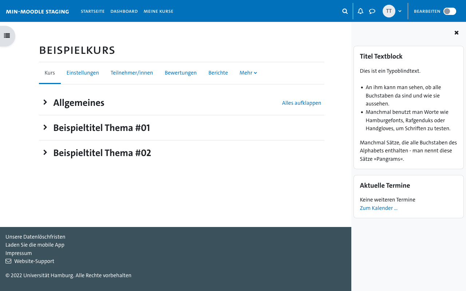
Task: Click the BEISPIELKURS course heading
Action: 77,51
